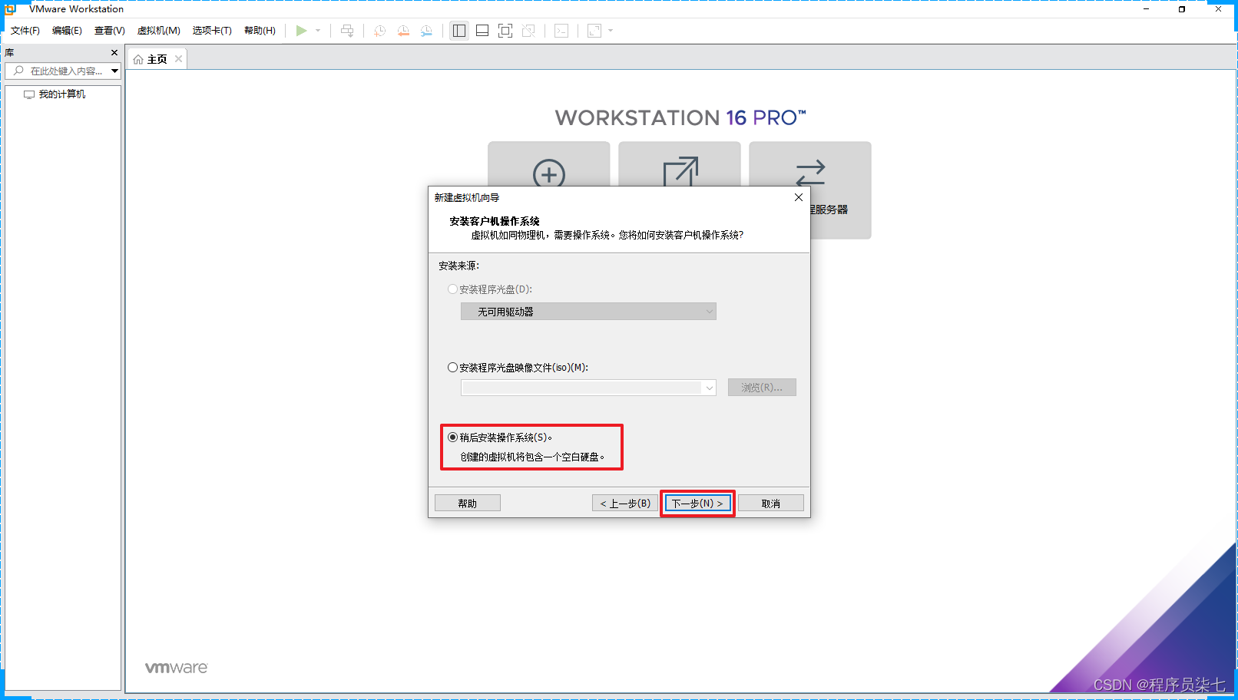Viewport: 1238px width, 700px height.
Task: Click the 浏览(R)... button
Action: tap(762, 388)
